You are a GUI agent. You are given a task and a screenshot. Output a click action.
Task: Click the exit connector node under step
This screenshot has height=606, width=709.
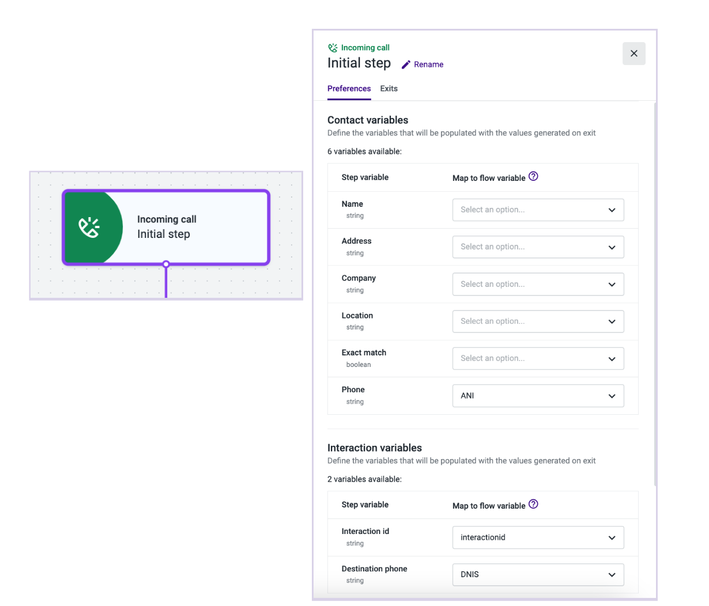click(166, 264)
